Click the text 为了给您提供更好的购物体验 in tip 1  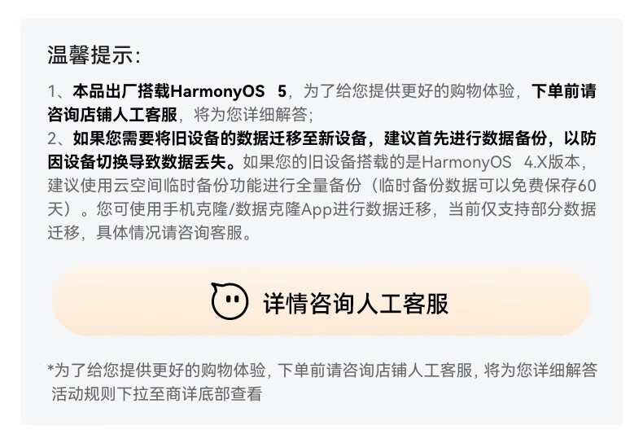tap(409, 91)
